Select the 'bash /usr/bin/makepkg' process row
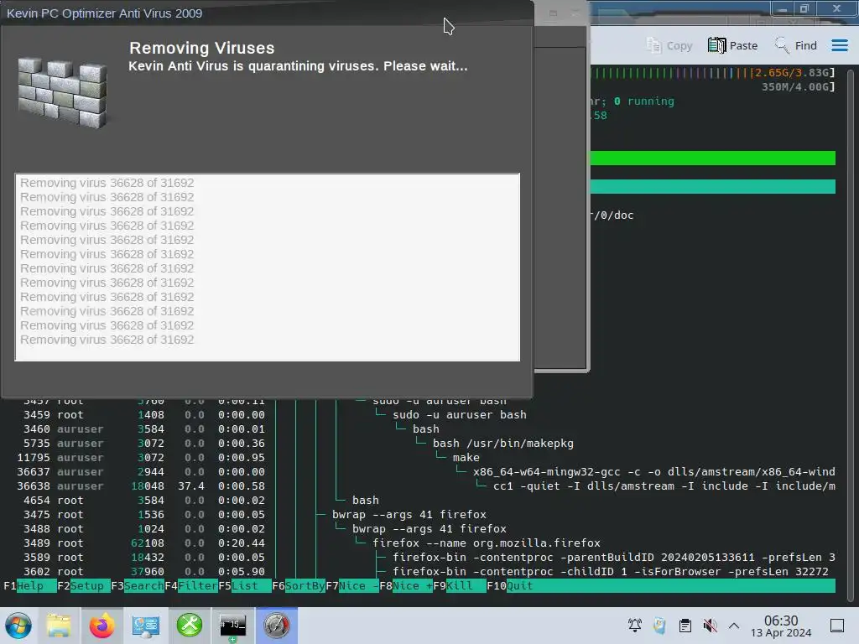 [419, 444]
